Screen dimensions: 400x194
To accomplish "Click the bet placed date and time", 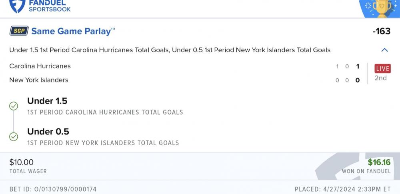I will [342, 189].
